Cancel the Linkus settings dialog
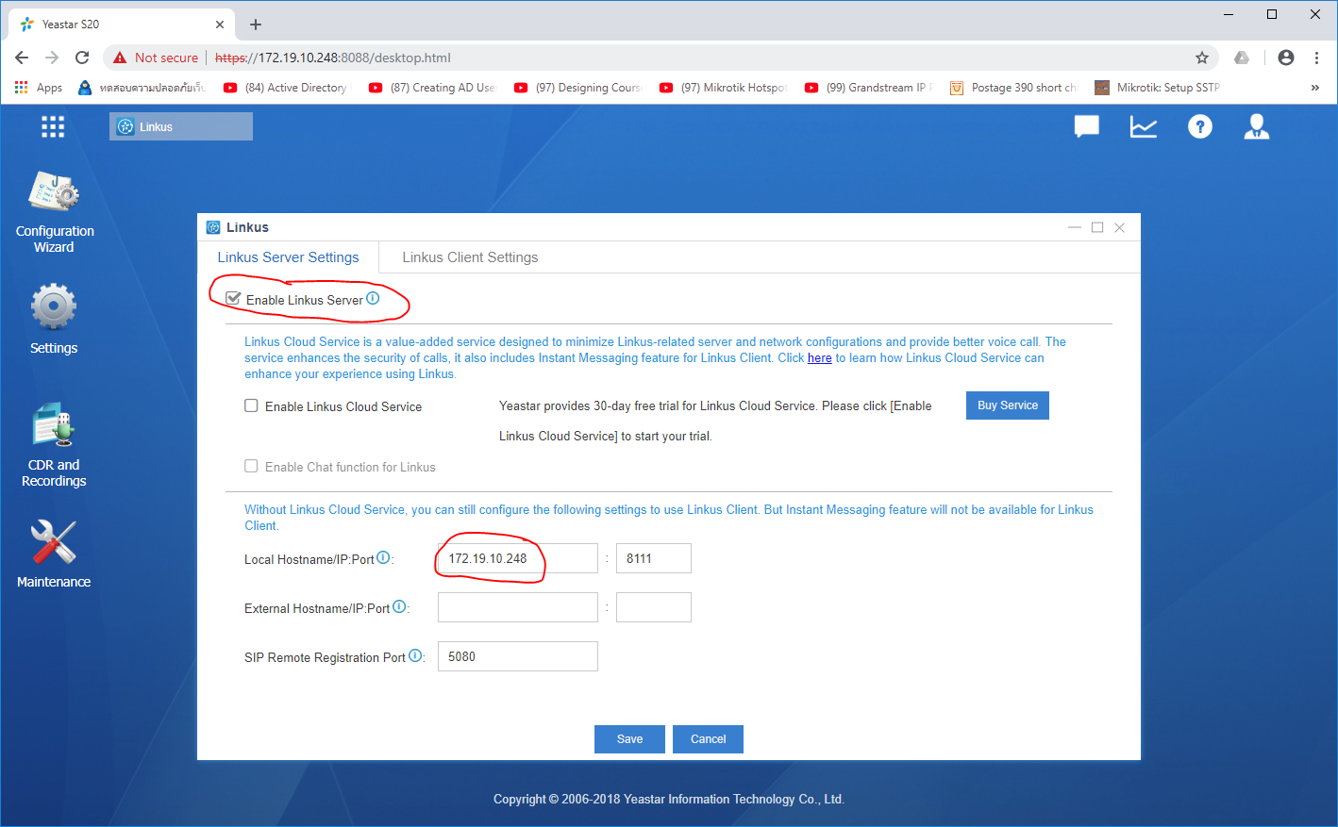Screen dimensions: 1338x827 click(x=708, y=739)
